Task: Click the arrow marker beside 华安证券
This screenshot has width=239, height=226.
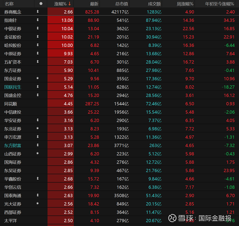Action: (38, 120)
